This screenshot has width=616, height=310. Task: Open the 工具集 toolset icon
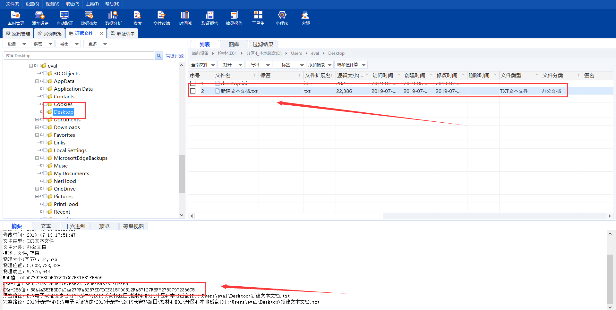pyautogui.click(x=258, y=18)
